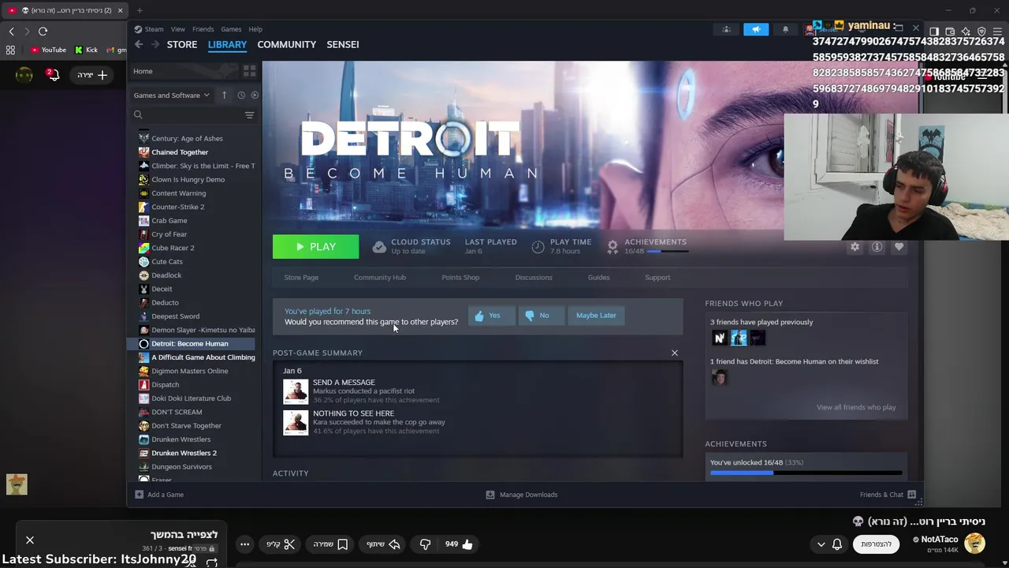Screen dimensions: 1009x568
Task: Close the Post-Game Summary panel
Action: click(x=675, y=353)
